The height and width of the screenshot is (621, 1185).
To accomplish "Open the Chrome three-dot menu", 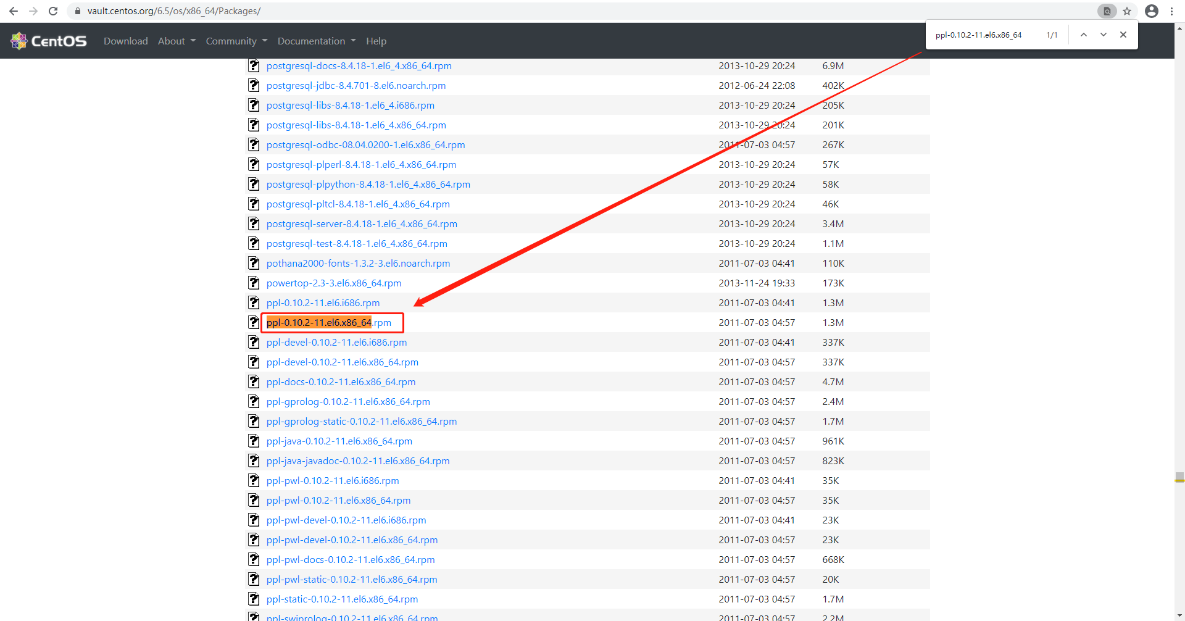I will [x=1172, y=10].
